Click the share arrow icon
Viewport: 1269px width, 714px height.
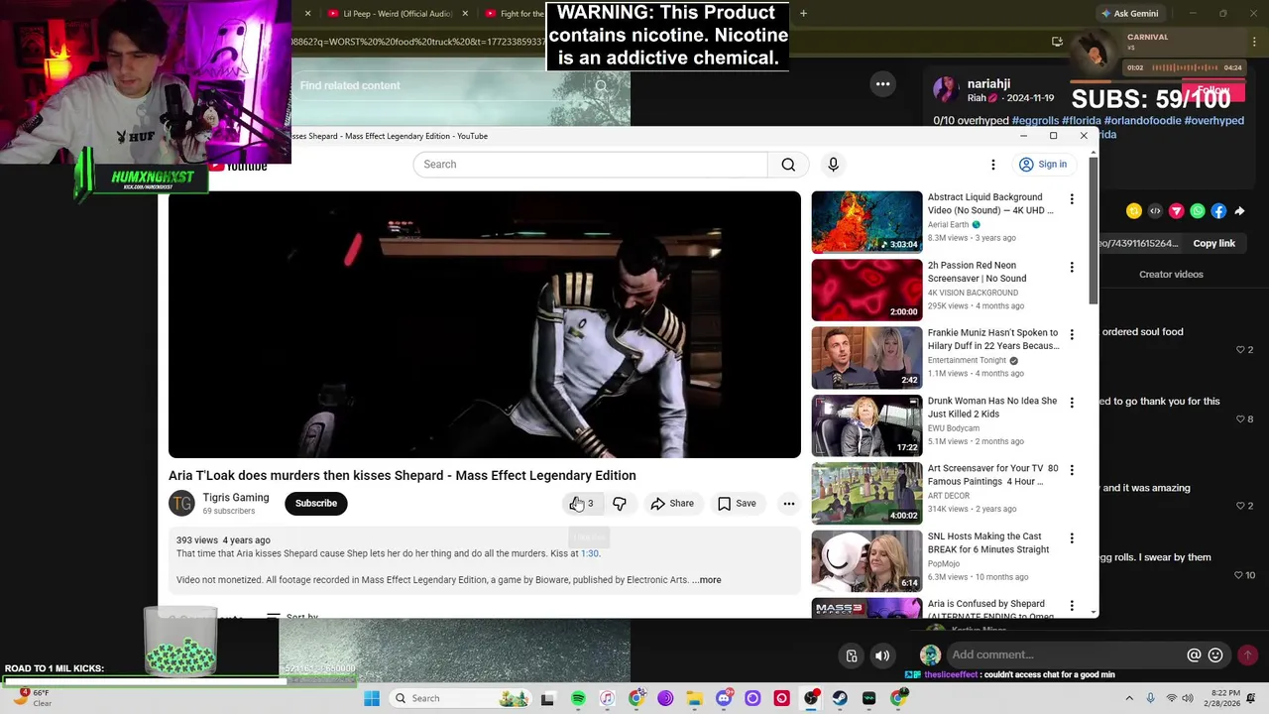pyautogui.click(x=1239, y=211)
